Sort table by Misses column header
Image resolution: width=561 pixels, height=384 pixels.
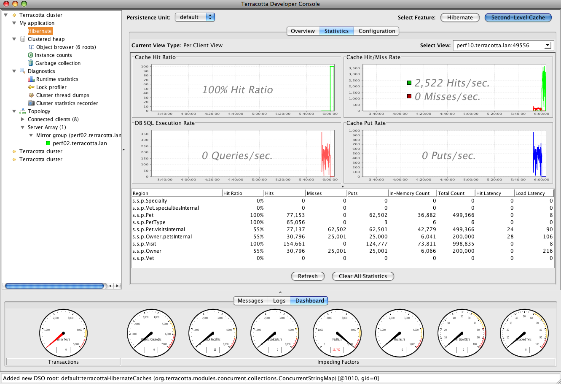coord(326,193)
